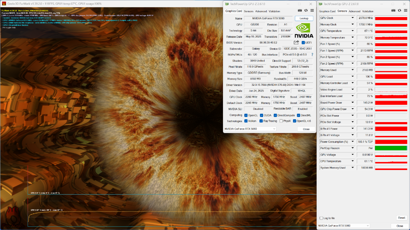
Task: Click Close button in Sensors window
Action: tap(399, 226)
